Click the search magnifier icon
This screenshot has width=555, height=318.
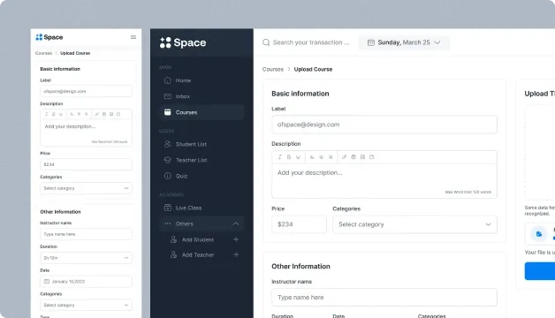266,42
